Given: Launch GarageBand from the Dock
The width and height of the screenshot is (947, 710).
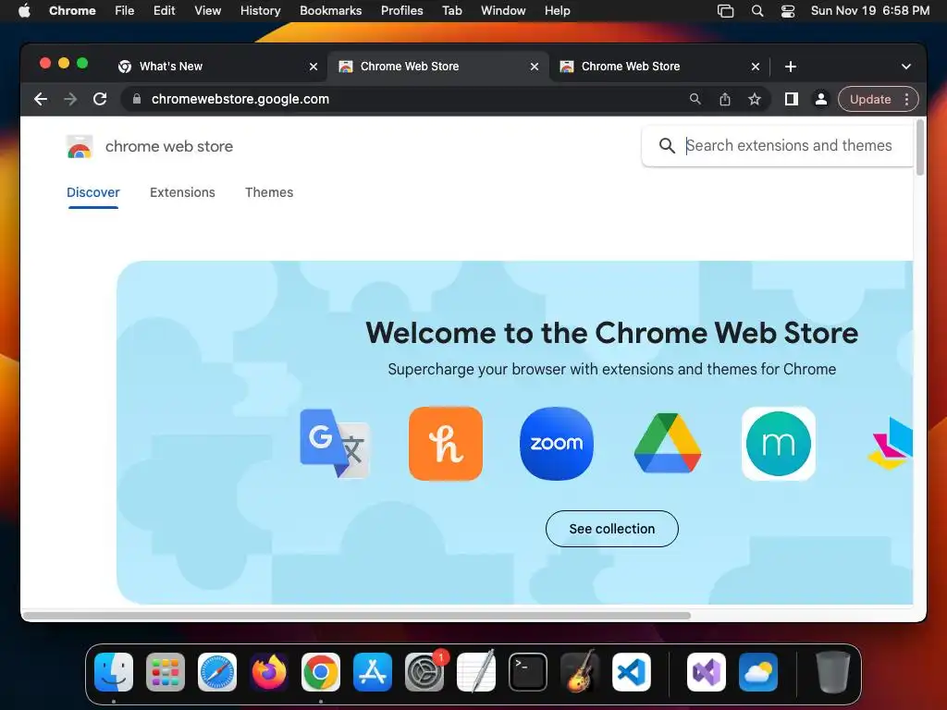Looking at the screenshot, I should pos(580,671).
